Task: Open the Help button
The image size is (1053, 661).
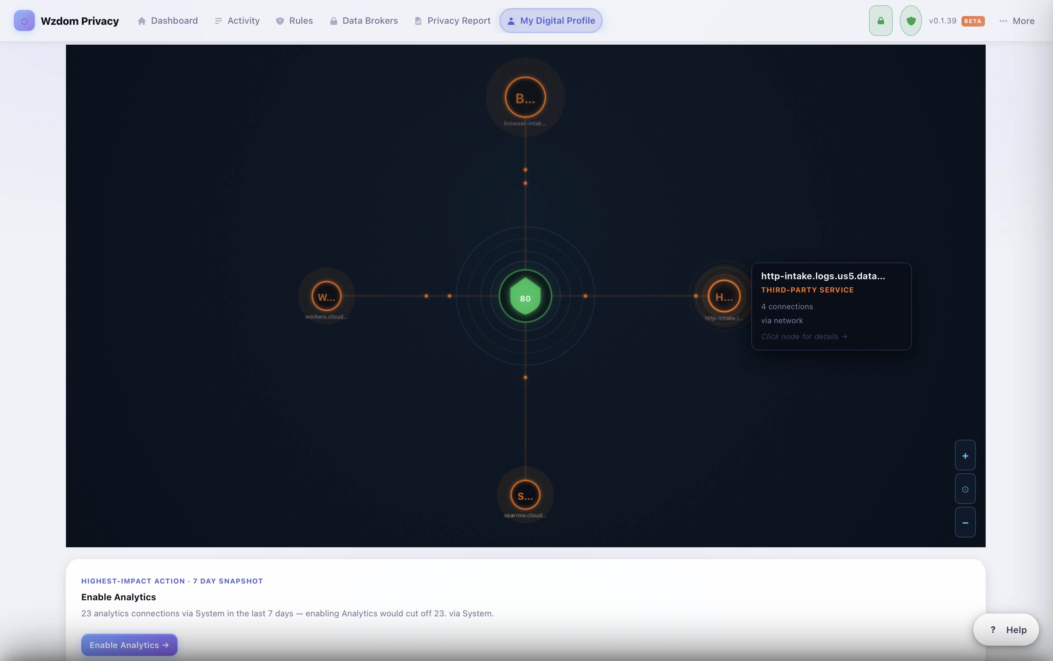Action: (x=1006, y=630)
